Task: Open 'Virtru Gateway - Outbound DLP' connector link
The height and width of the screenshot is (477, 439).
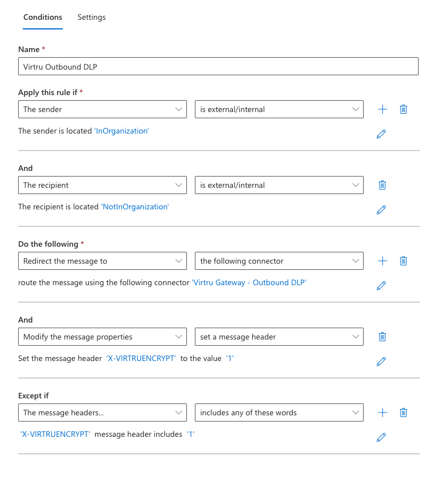Action: point(249,282)
